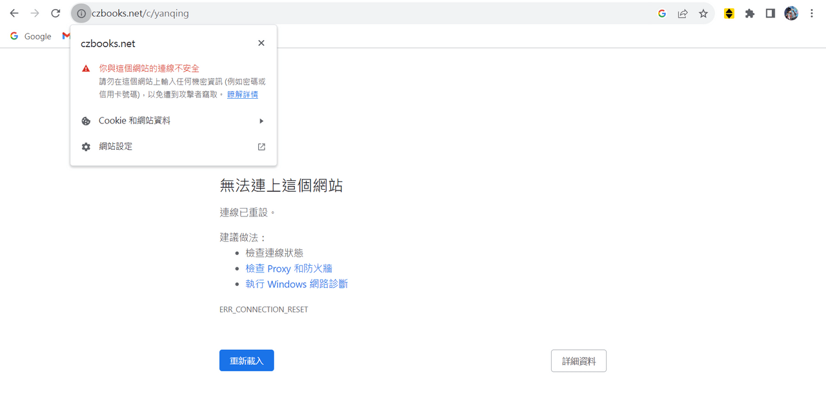Open the Extensions puzzle icon
Viewport: 826px width, 410px height.
pos(750,13)
